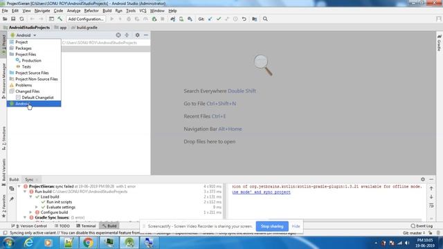The height and width of the screenshot is (249, 443).
Task: Open the Tools menu
Action: coord(131,11)
